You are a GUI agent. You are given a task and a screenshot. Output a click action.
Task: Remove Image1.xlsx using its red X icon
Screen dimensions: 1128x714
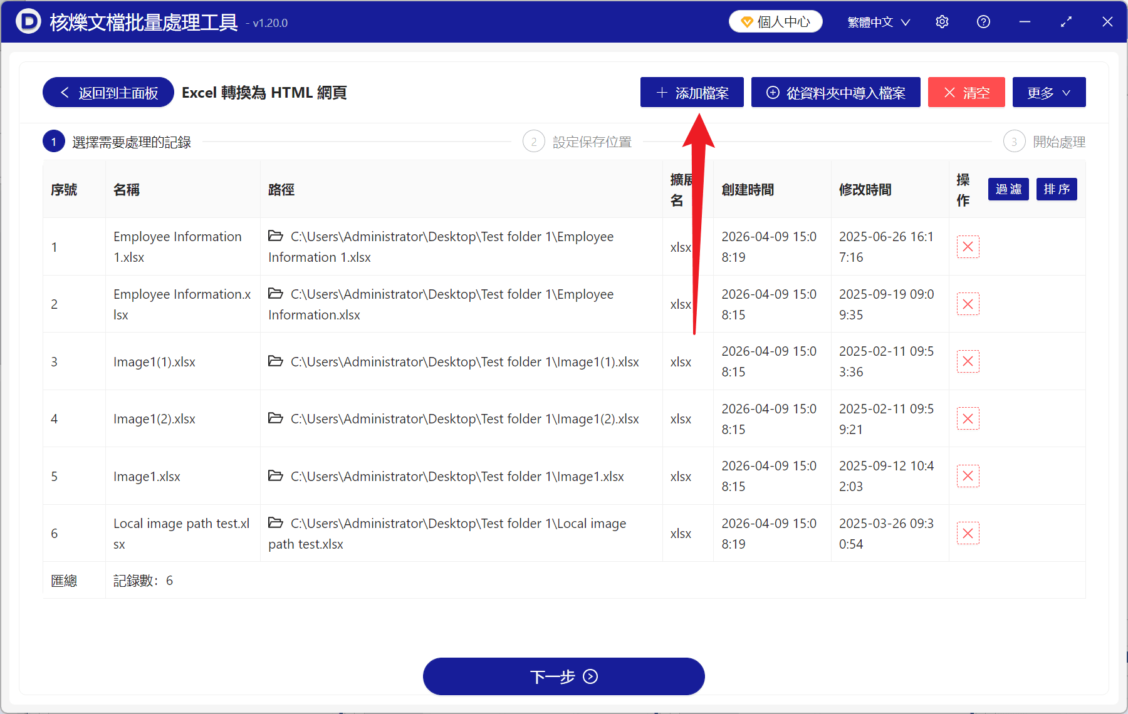tap(968, 476)
